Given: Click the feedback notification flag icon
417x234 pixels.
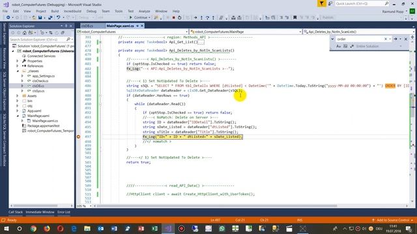Looking at the screenshot, I should 321,3.
